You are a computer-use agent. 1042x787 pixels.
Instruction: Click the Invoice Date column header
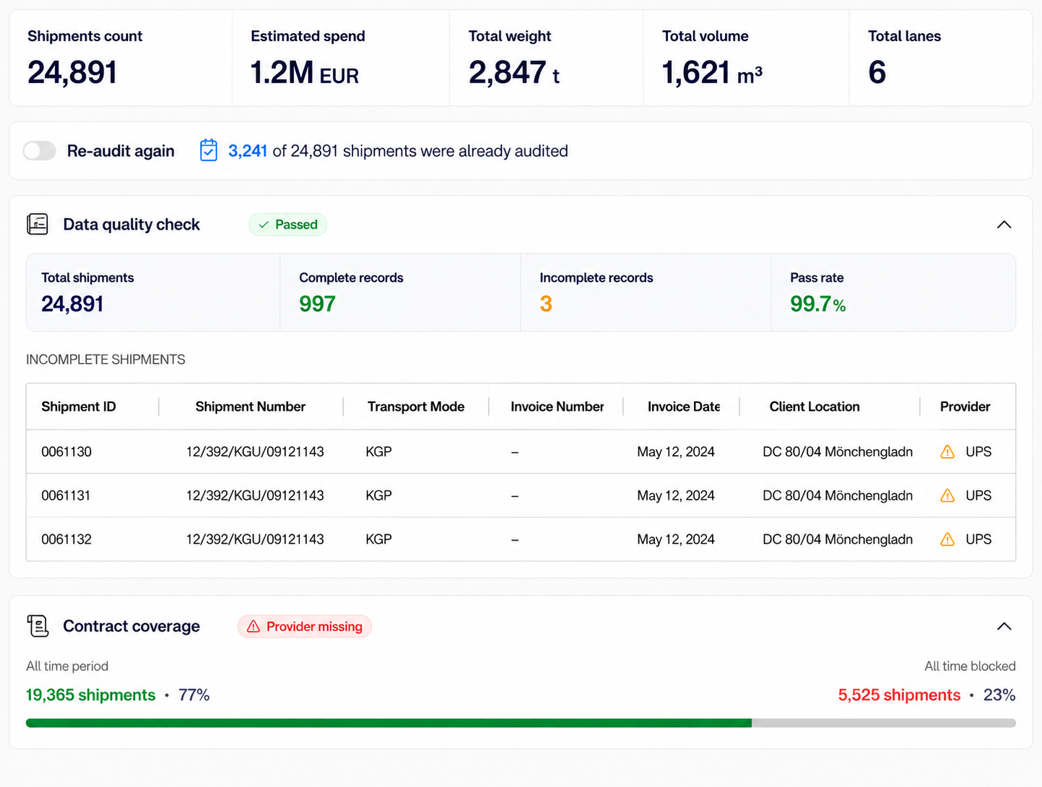click(x=684, y=406)
